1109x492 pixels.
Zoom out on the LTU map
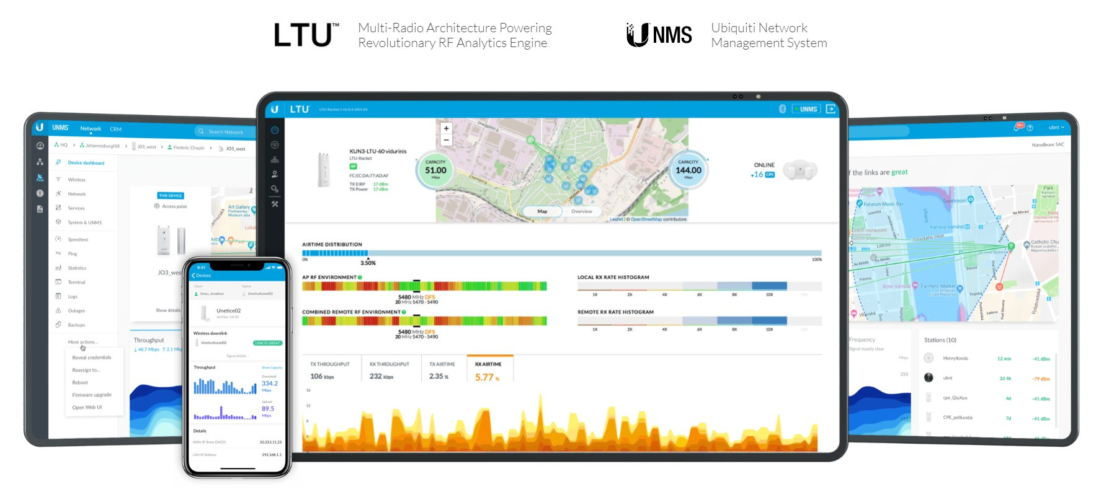click(x=446, y=140)
